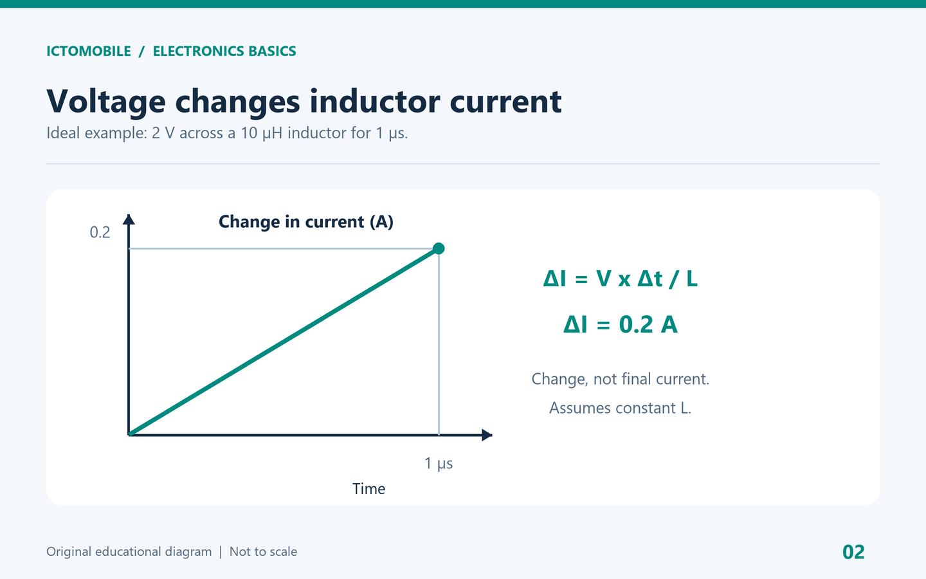Click the Original educational diagram footer text
This screenshot has width=926, height=579.
pyautogui.click(x=129, y=552)
